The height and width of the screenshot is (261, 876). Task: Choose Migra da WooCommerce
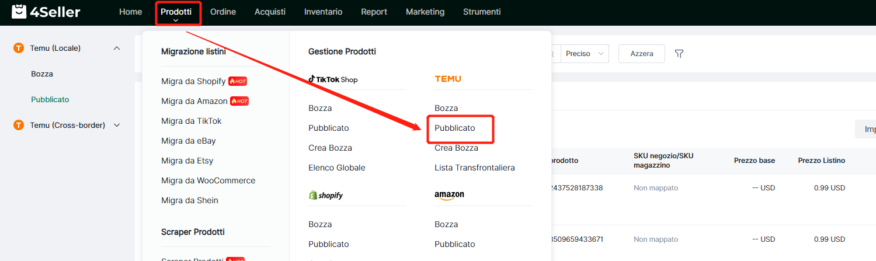(x=208, y=180)
